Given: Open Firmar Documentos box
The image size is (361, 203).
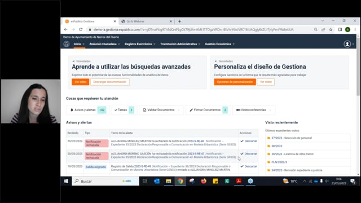Looking at the screenshot, I should pyautogui.click(x=208, y=110).
